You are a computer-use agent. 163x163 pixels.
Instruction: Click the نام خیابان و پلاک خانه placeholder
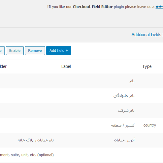pos(36,140)
